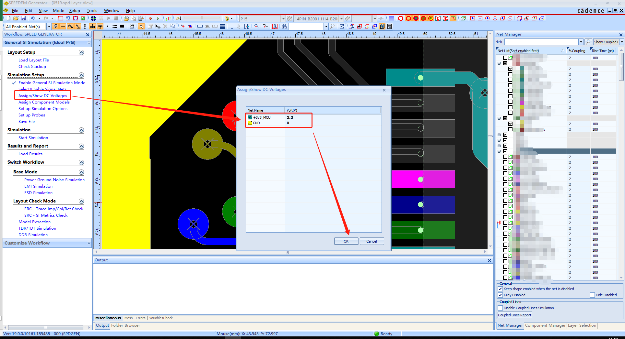
Task: Open the Net name combo box dropdown
Action: [x=581, y=42]
